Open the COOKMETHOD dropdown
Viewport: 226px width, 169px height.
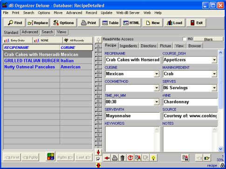[157, 88]
